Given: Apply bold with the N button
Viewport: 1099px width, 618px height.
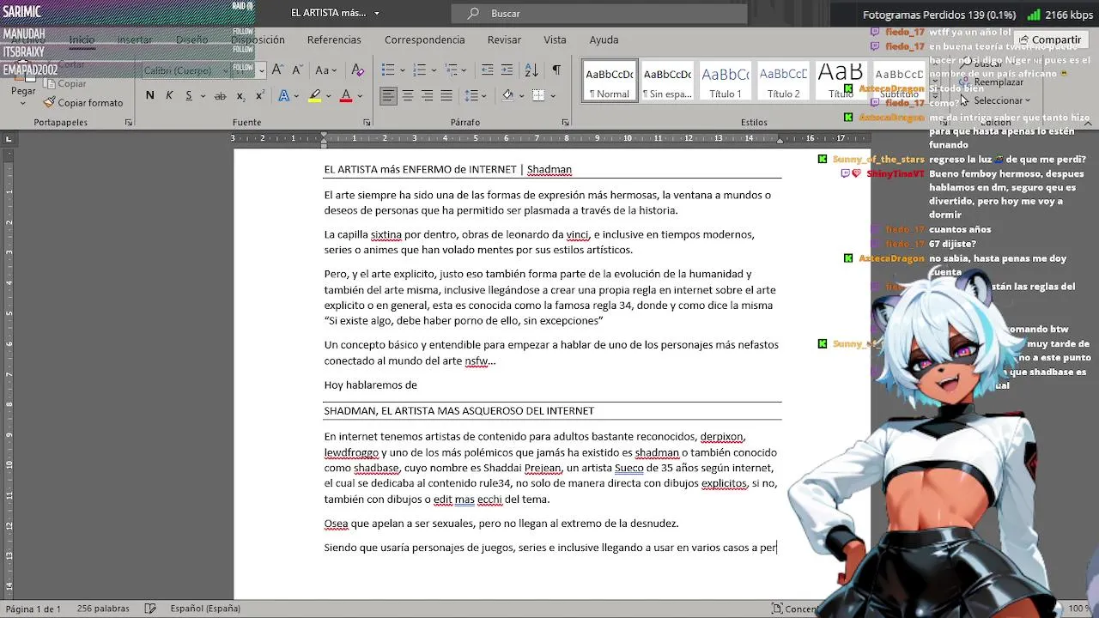Looking at the screenshot, I should tap(150, 95).
